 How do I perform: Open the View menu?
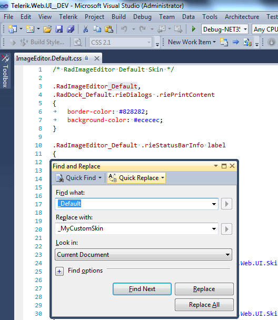(x=45, y=17)
